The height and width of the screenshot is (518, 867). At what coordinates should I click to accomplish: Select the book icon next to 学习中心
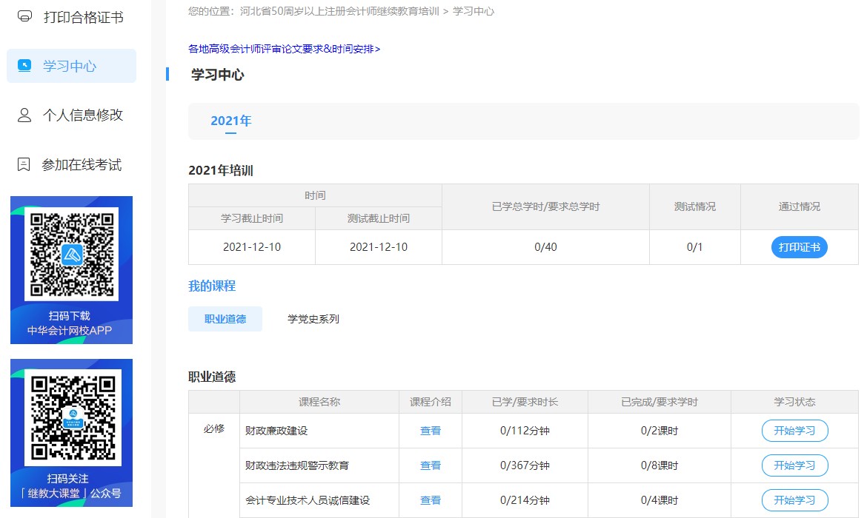[x=24, y=65]
